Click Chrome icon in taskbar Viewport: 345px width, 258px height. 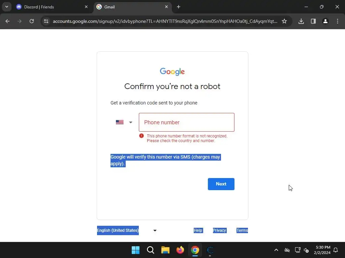click(x=195, y=250)
